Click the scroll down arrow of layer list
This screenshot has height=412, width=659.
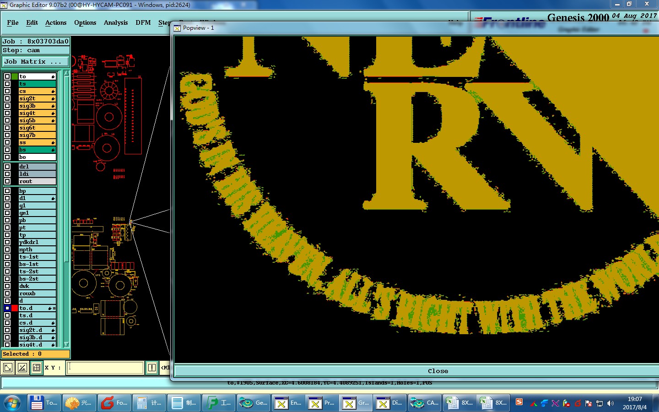[x=66, y=344]
